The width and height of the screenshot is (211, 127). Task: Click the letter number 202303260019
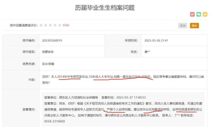52,40
